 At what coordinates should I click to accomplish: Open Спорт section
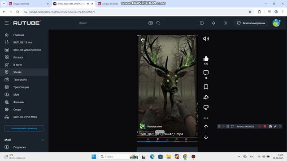point(24,110)
